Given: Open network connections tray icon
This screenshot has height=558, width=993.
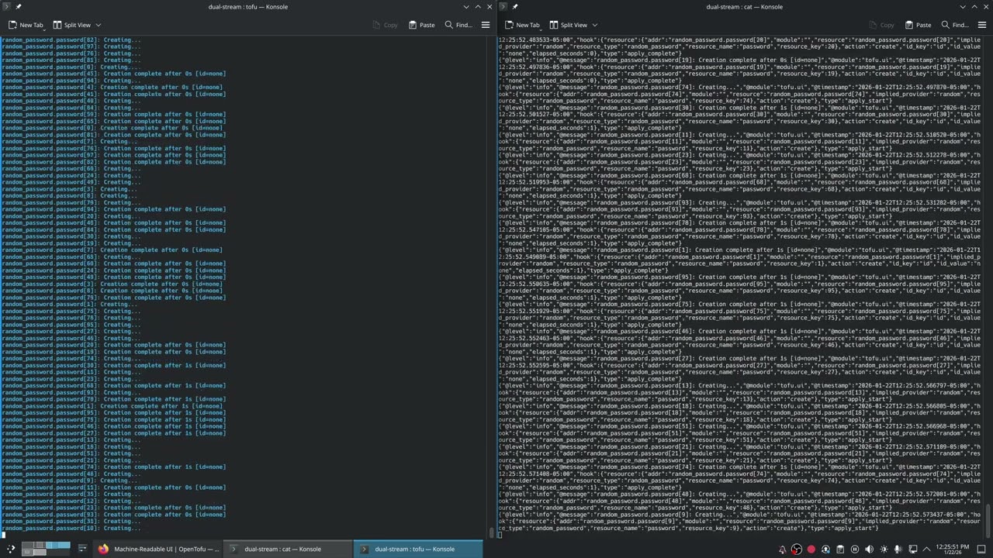Looking at the screenshot, I should (913, 549).
